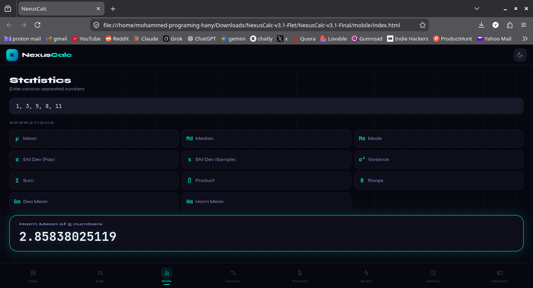The width and height of the screenshot is (533, 288).
Task: Click the address bar shield icon
Action: pos(96,25)
